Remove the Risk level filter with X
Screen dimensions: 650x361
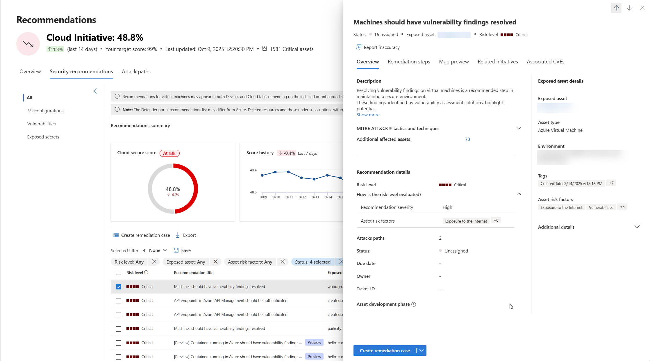coord(154,262)
